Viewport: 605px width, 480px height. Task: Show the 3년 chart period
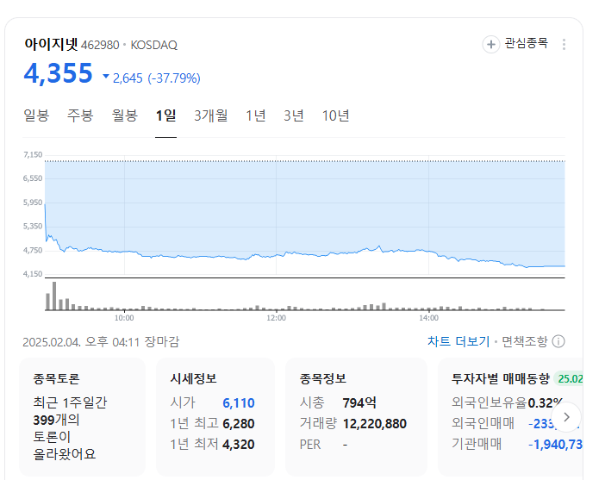click(294, 115)
